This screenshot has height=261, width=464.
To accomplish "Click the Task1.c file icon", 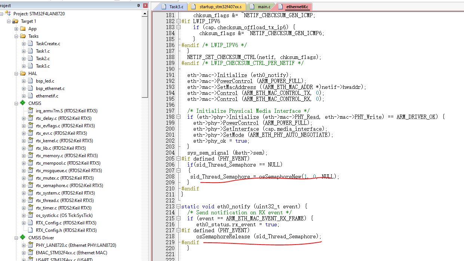I will pos(31,51).
